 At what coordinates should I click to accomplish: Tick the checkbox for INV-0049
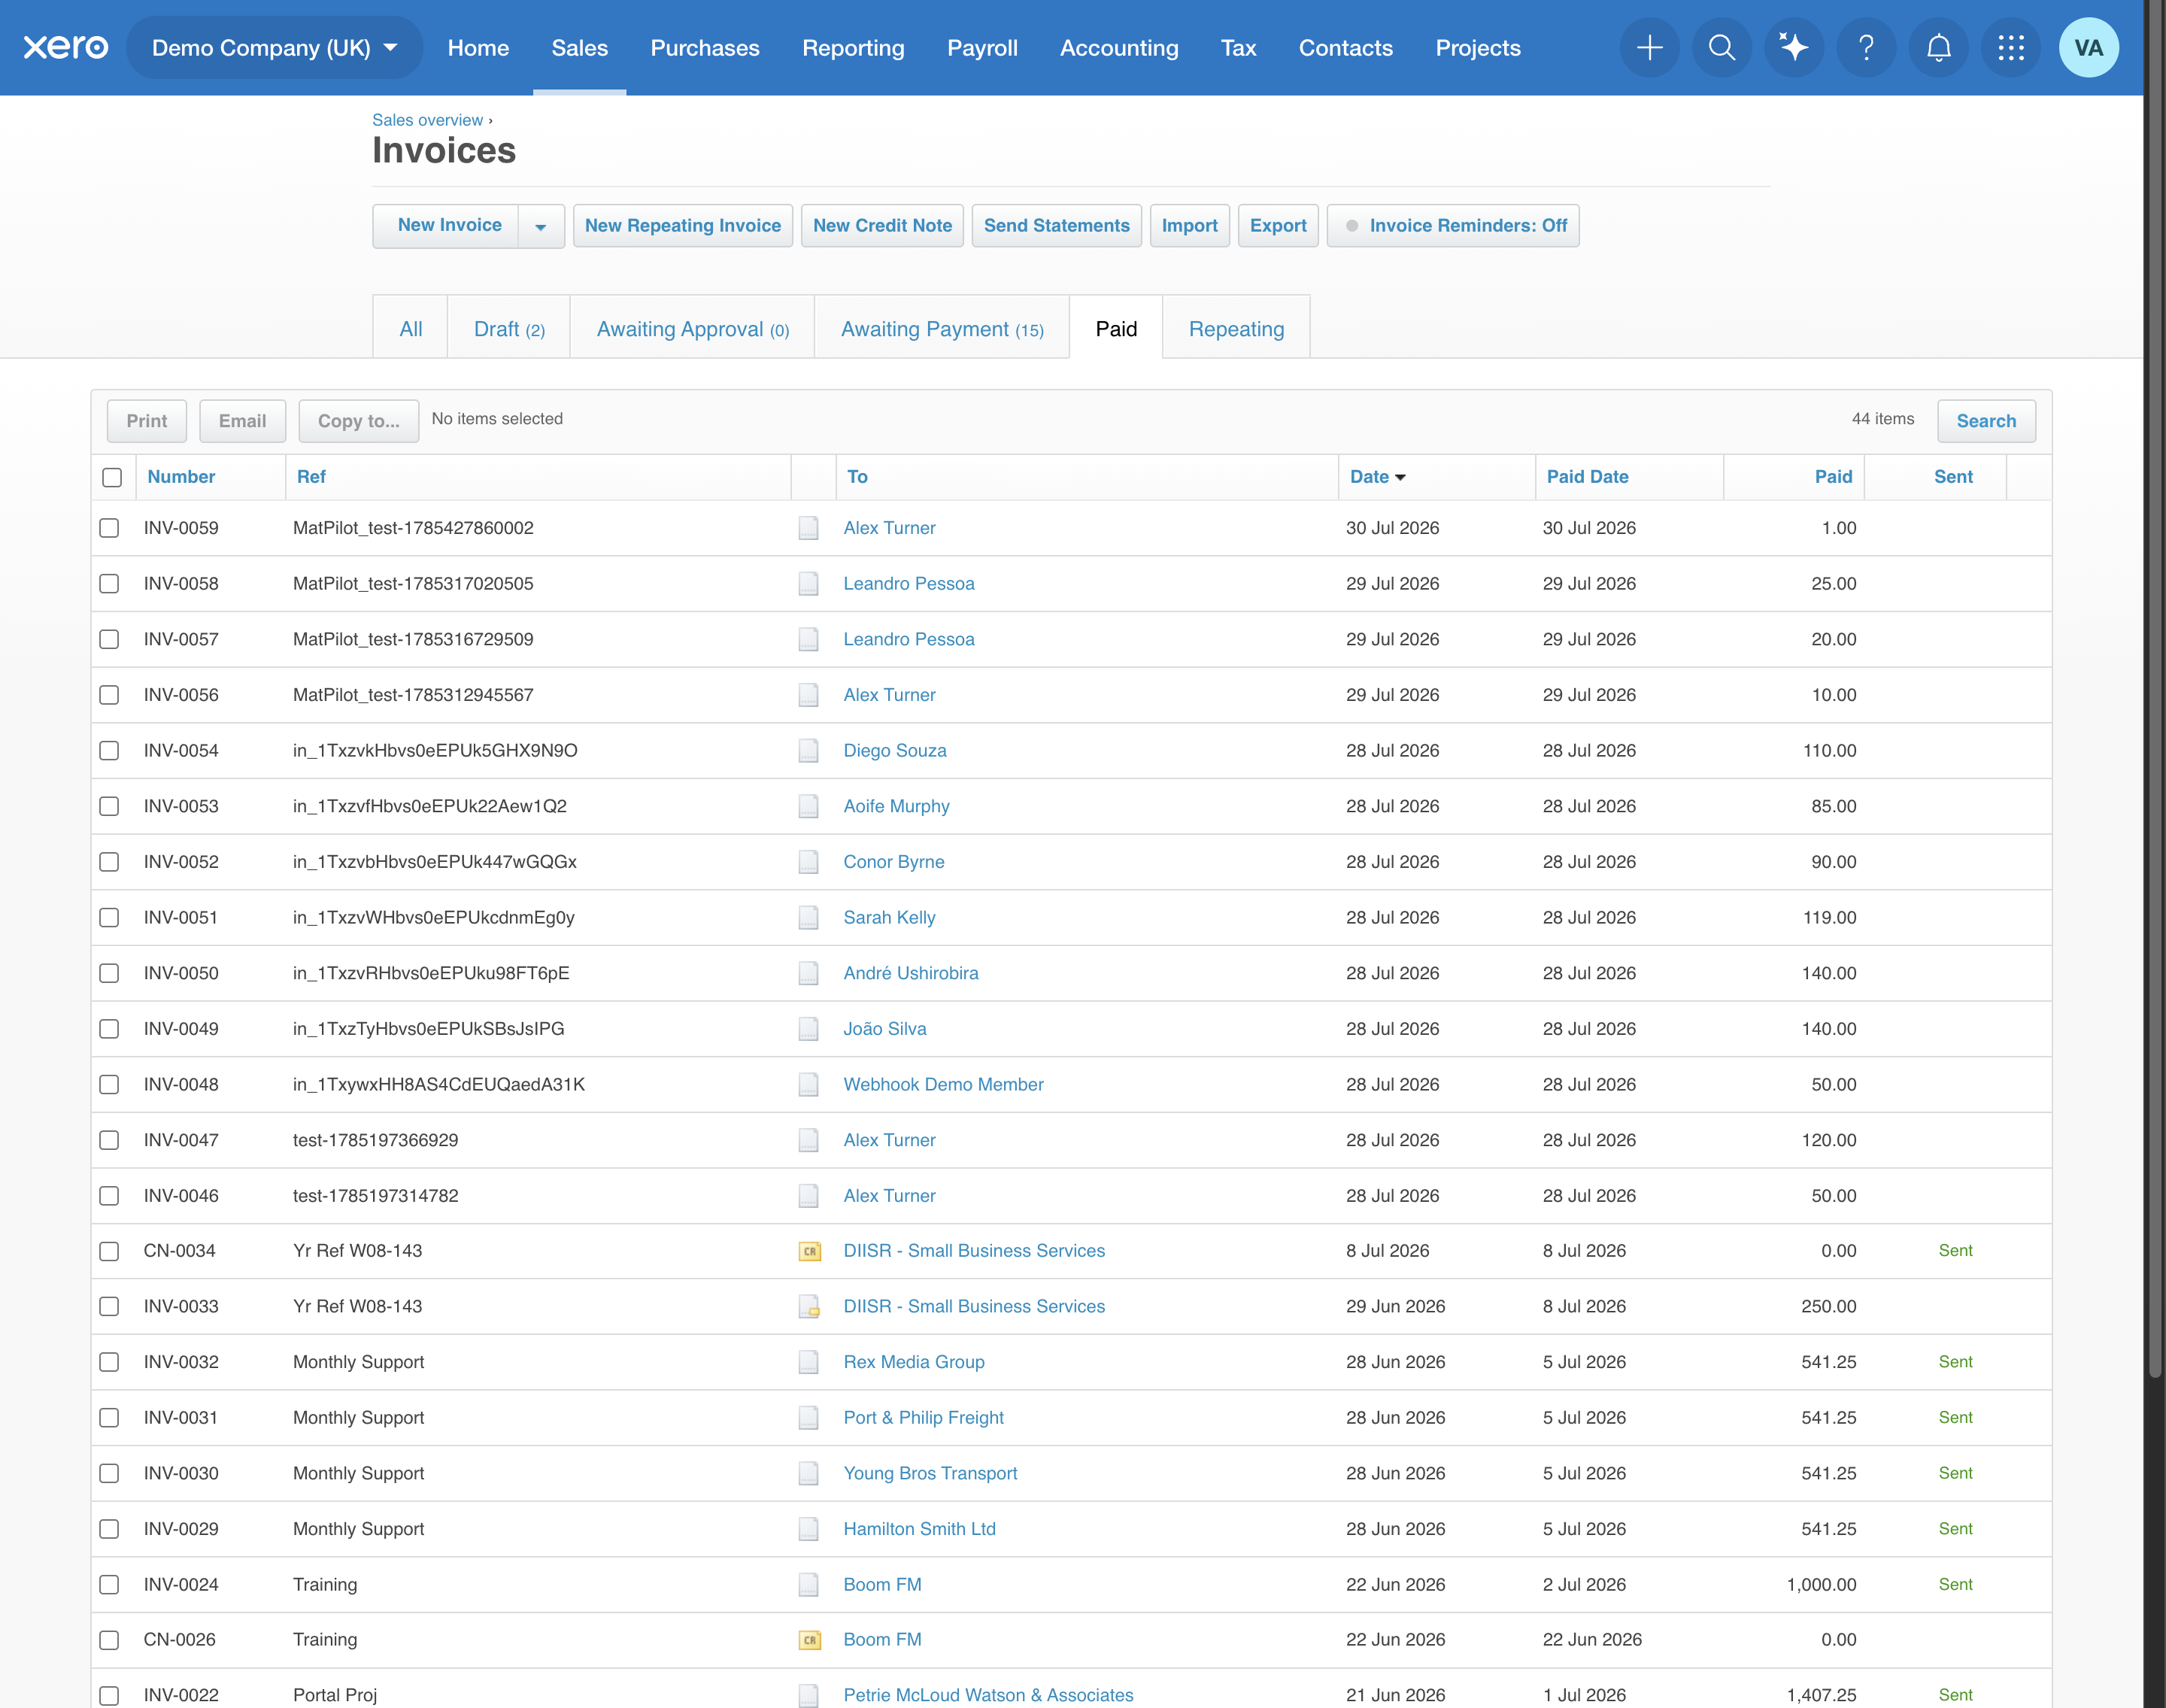pyautogui.click(x=109, y=1029)
